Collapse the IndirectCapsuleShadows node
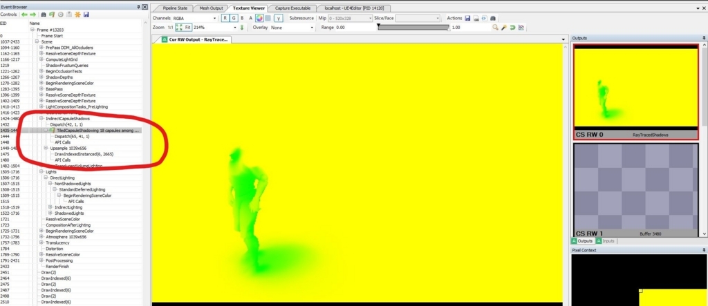Screen dimensions: 708x306 [41, 119]
